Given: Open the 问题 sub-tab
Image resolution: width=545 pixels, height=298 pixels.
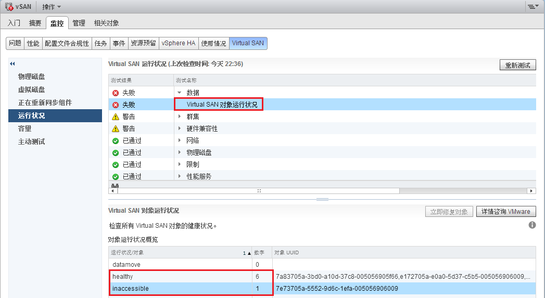Looking at the screenshot, I should (x=15, y=43).
